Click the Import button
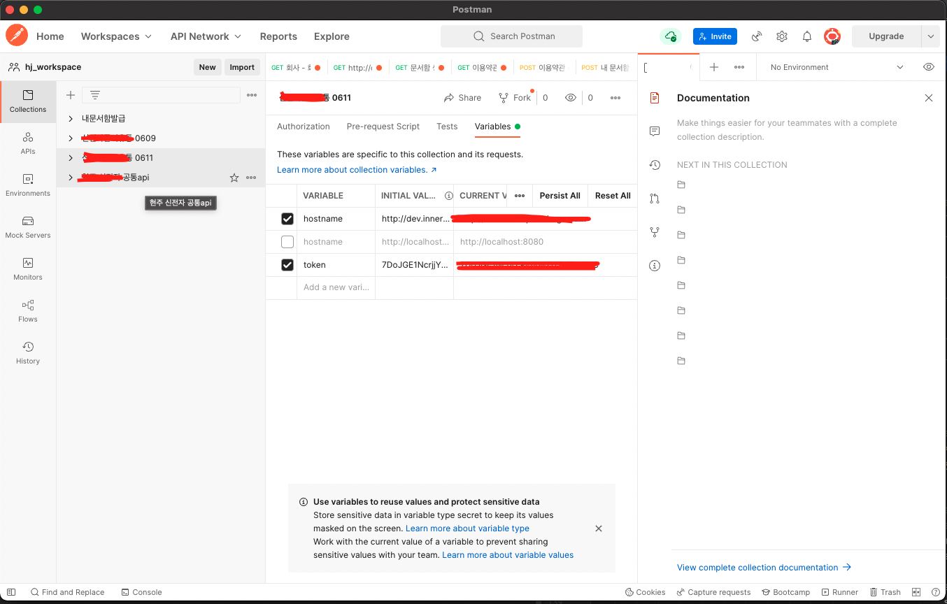This screenshot has width=947, height=604. tap(242, 67)
